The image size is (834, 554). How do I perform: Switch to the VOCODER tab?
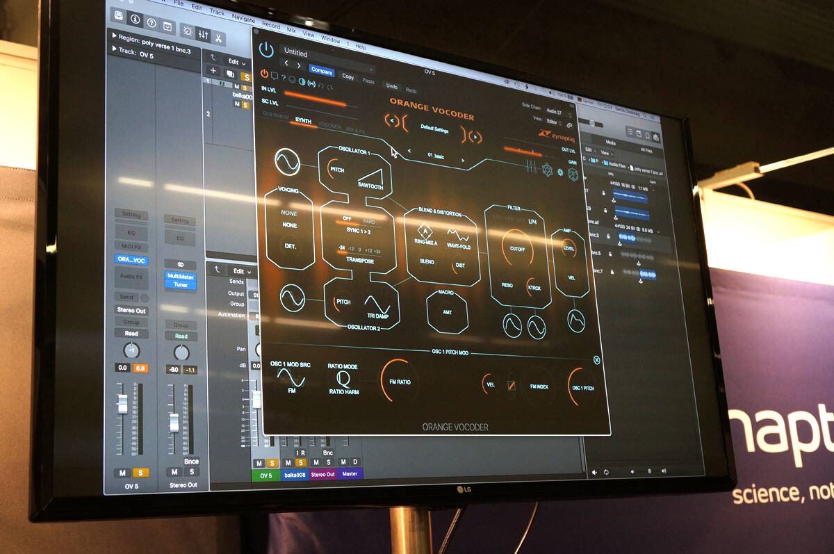[329, 125]
